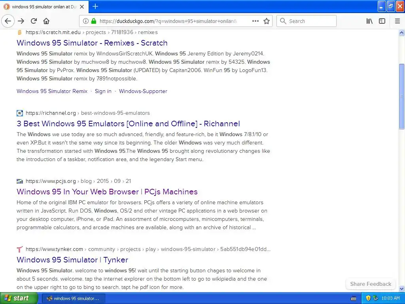This screenshot has width=405, height=304.
Task: Select windows 95 simulator taskbar button
Action: pyautogui.click(x=73, y=298)
